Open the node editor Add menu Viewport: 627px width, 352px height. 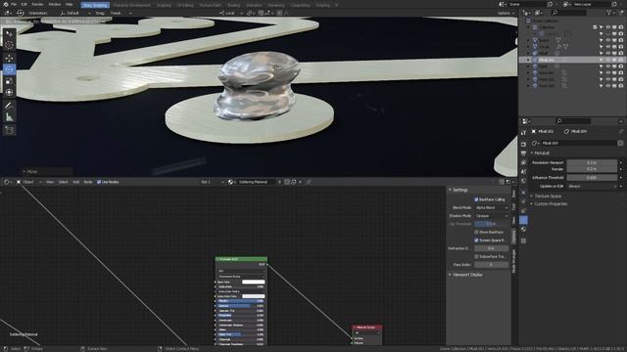(76, 182)
